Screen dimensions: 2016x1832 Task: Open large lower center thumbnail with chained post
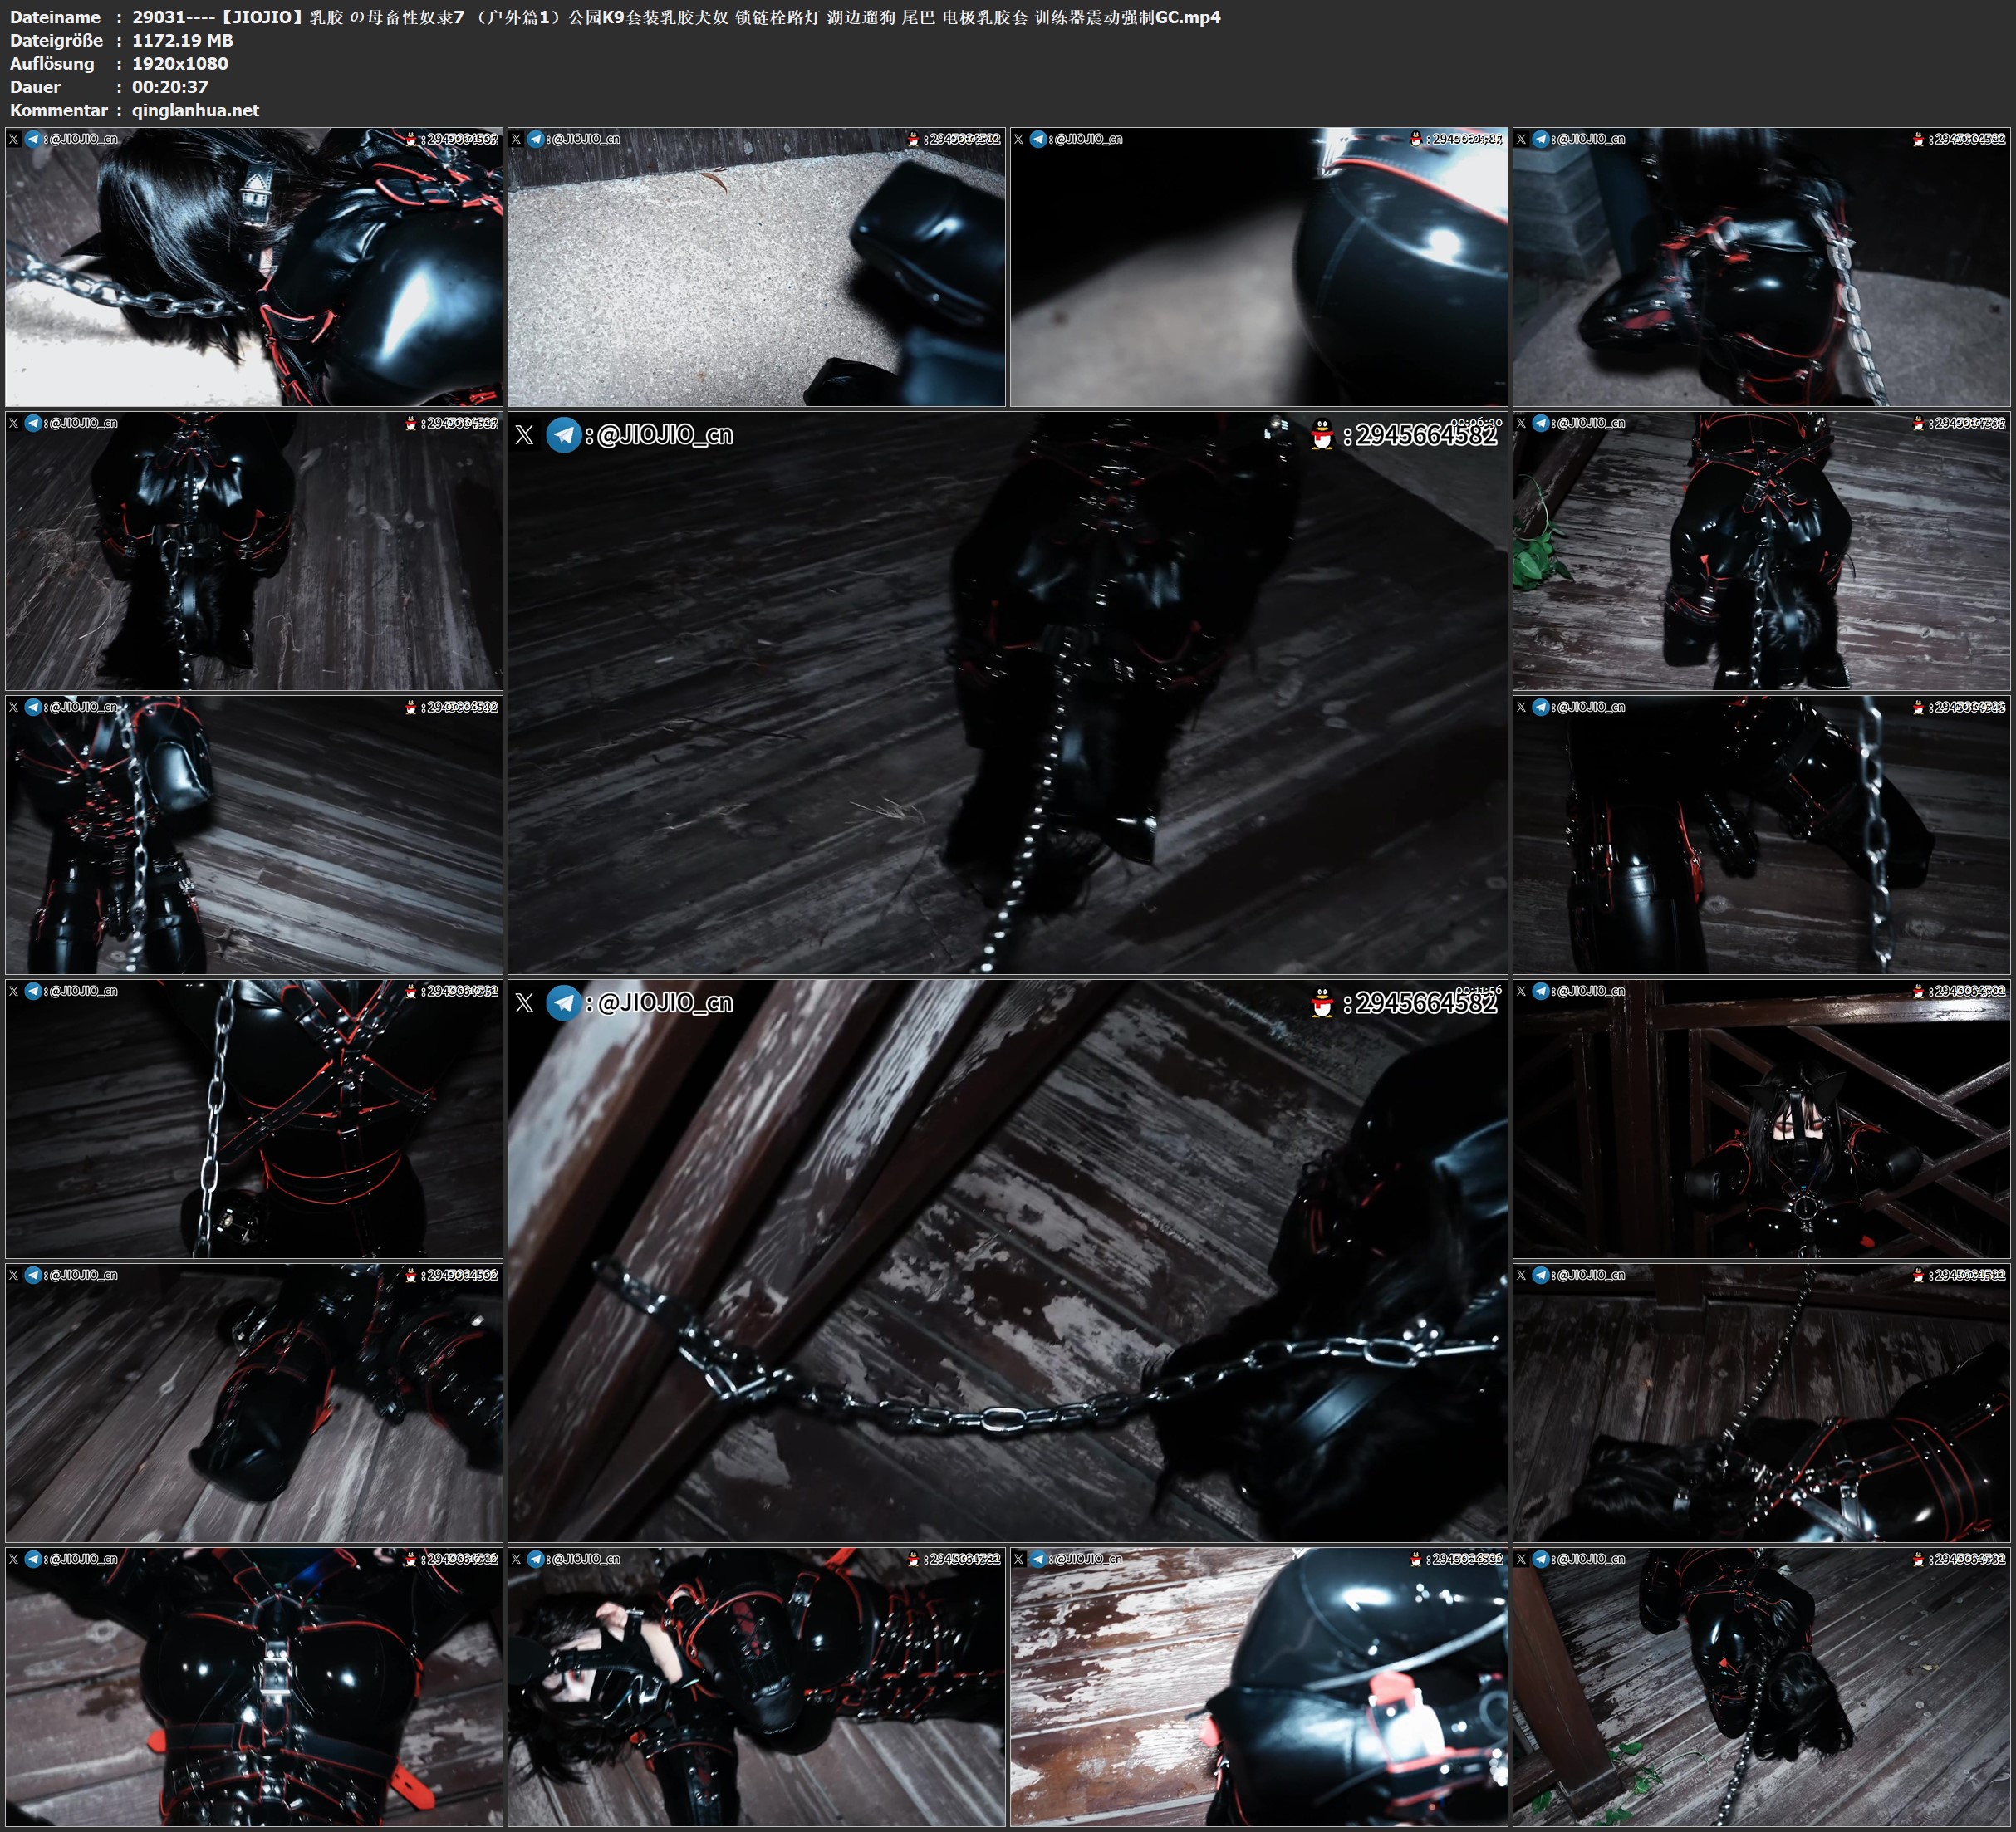(x=1007, y=1261)
